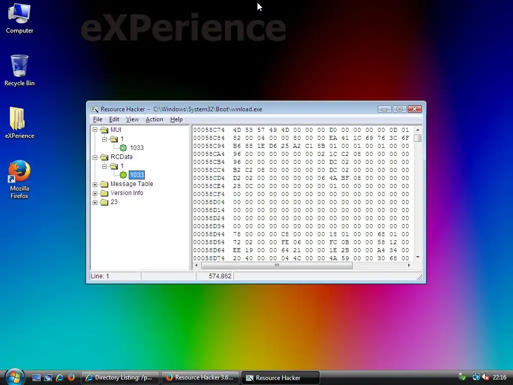Click the hex view scroll down arrow

417,257
